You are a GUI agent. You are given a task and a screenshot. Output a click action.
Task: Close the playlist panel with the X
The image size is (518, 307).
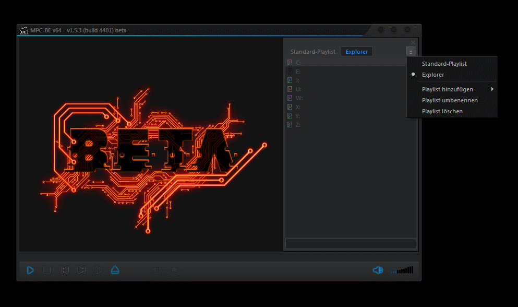pos(413,42)
